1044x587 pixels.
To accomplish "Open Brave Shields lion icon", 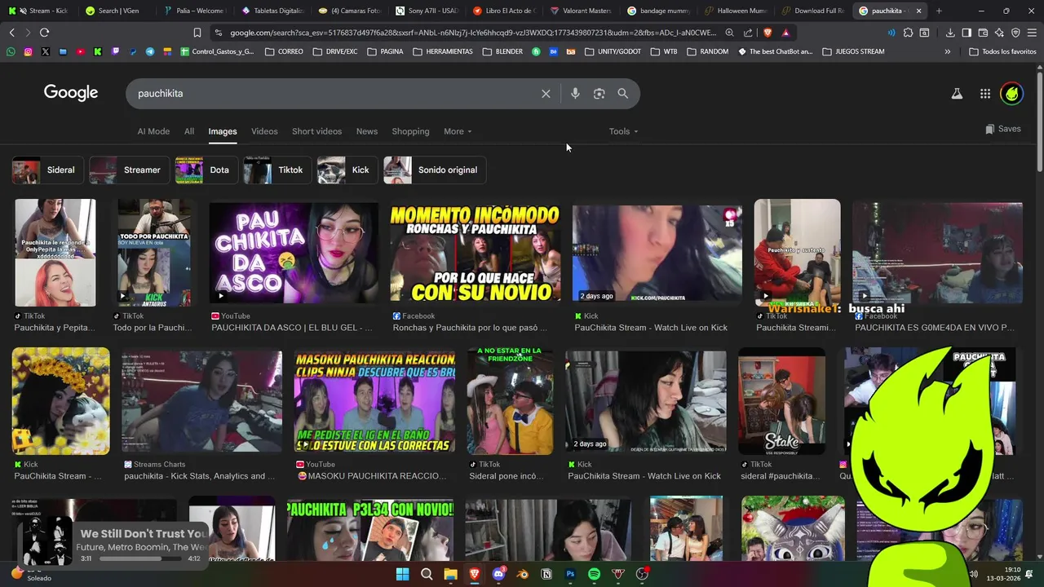I will (x=768, y=33).
